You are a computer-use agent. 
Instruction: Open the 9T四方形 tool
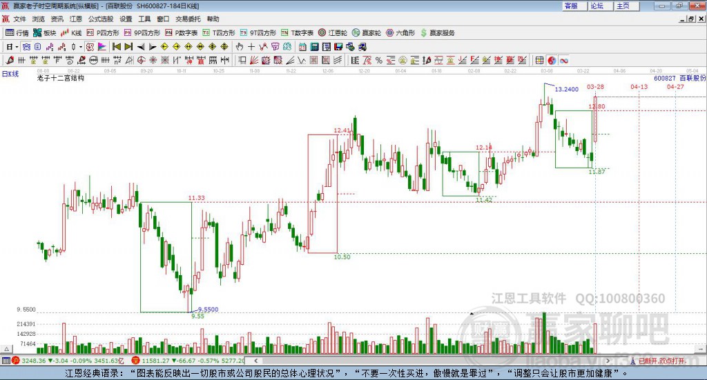(258, 33)
